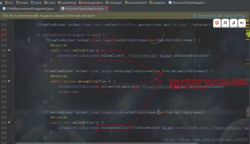This screenshot has height=144, width=250.
Task: Open the adapter package breadcrumb
Action: [158, 3]
